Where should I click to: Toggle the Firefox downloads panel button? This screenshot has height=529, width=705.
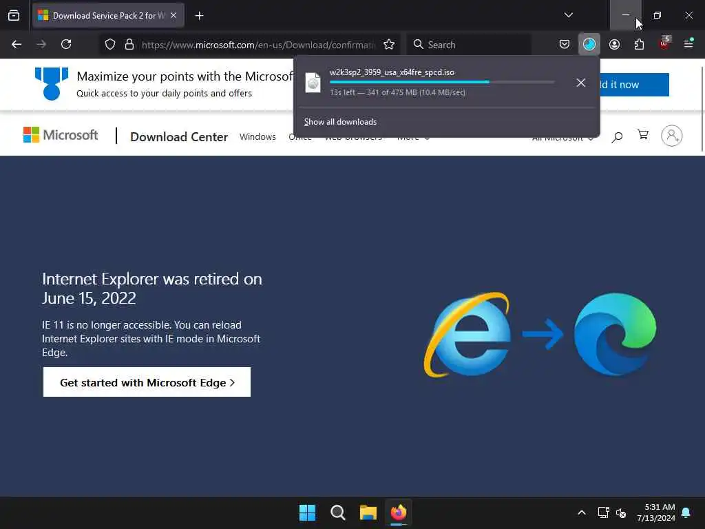[589, 45]
